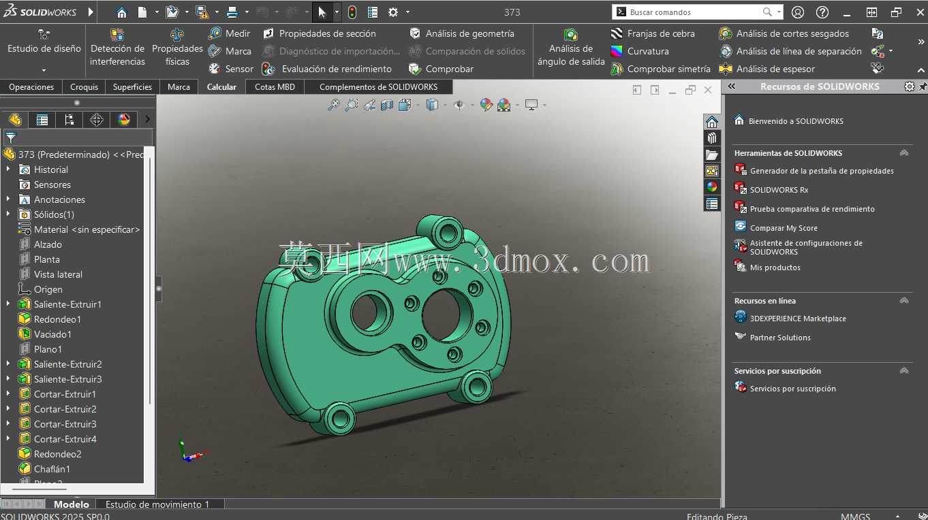Run Comprobar simetría
This screenshot has height=520, width=928.
coord(660,69)
